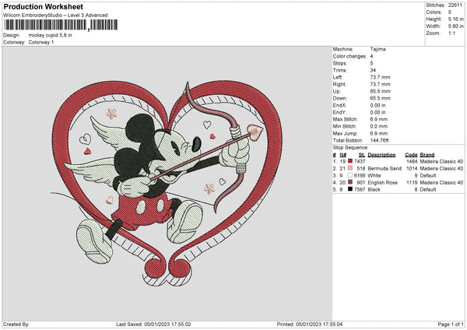Click the 'Description' column header
The height and width of the screenshot is (330, 467).
point(381,155)
